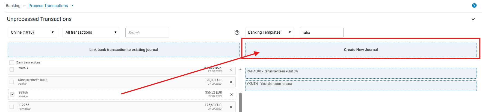
Task: Click the X on the Vuokra transaction row
Action: [231, 70]
